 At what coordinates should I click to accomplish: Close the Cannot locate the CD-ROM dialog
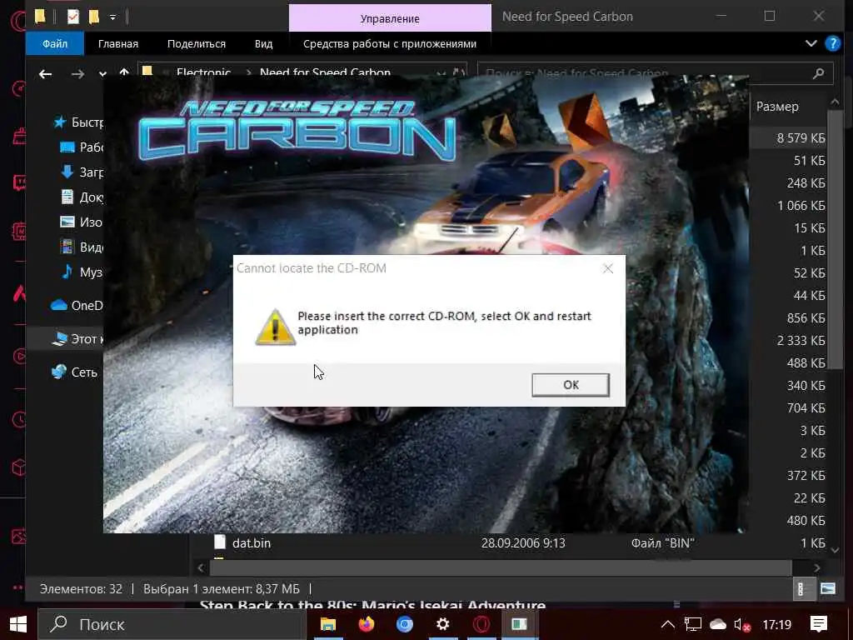point(607,268)
